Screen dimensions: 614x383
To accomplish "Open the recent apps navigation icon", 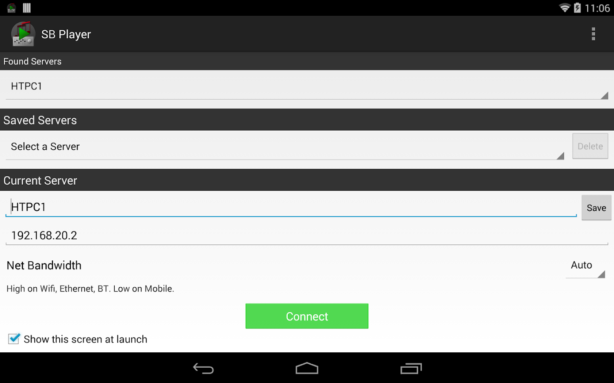I will tap(411, 368).
